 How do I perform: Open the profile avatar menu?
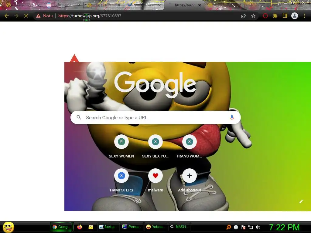[295, 16]
